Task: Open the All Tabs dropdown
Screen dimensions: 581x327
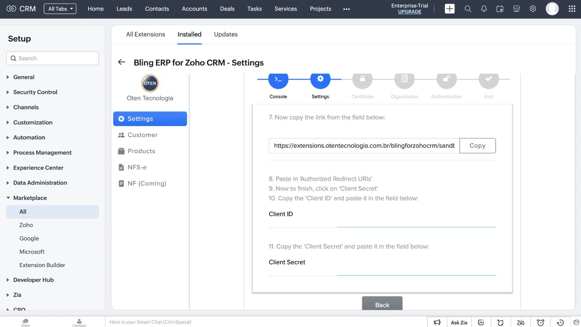Action: pos(60,9)
